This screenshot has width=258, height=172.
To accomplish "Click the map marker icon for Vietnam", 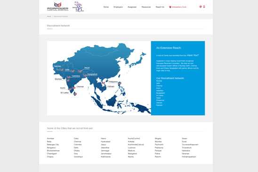I will pos(103,83).
